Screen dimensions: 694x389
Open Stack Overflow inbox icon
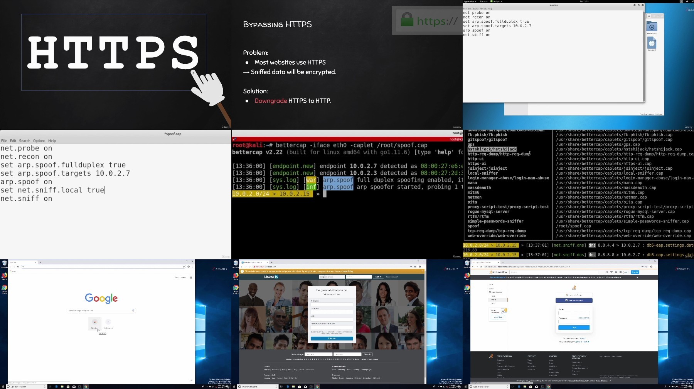606,272
